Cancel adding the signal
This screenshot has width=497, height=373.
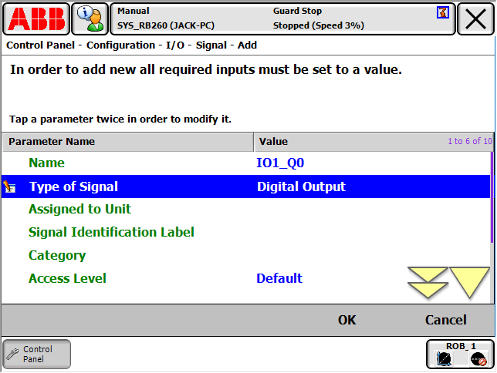(445, 320)
